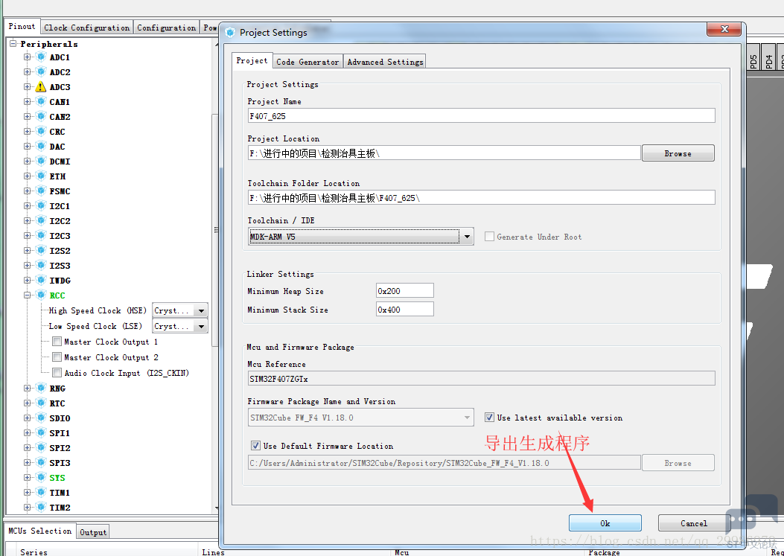Uncheck Use latest available version
784x556 pixels.
point(489,417)
